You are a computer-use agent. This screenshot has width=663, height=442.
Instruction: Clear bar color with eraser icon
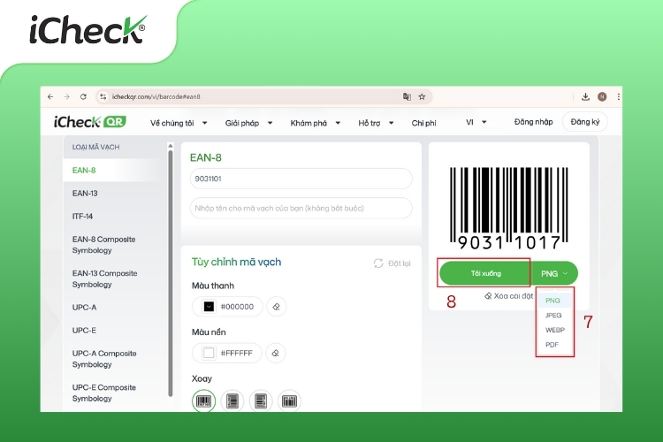coord(276,307)
